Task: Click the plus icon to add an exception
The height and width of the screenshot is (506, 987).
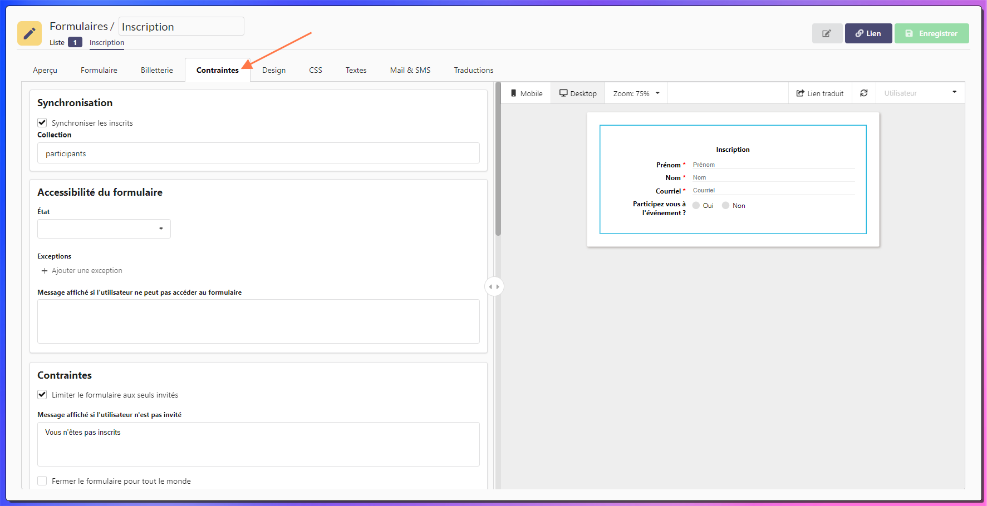Action: (x=45, y=271)
